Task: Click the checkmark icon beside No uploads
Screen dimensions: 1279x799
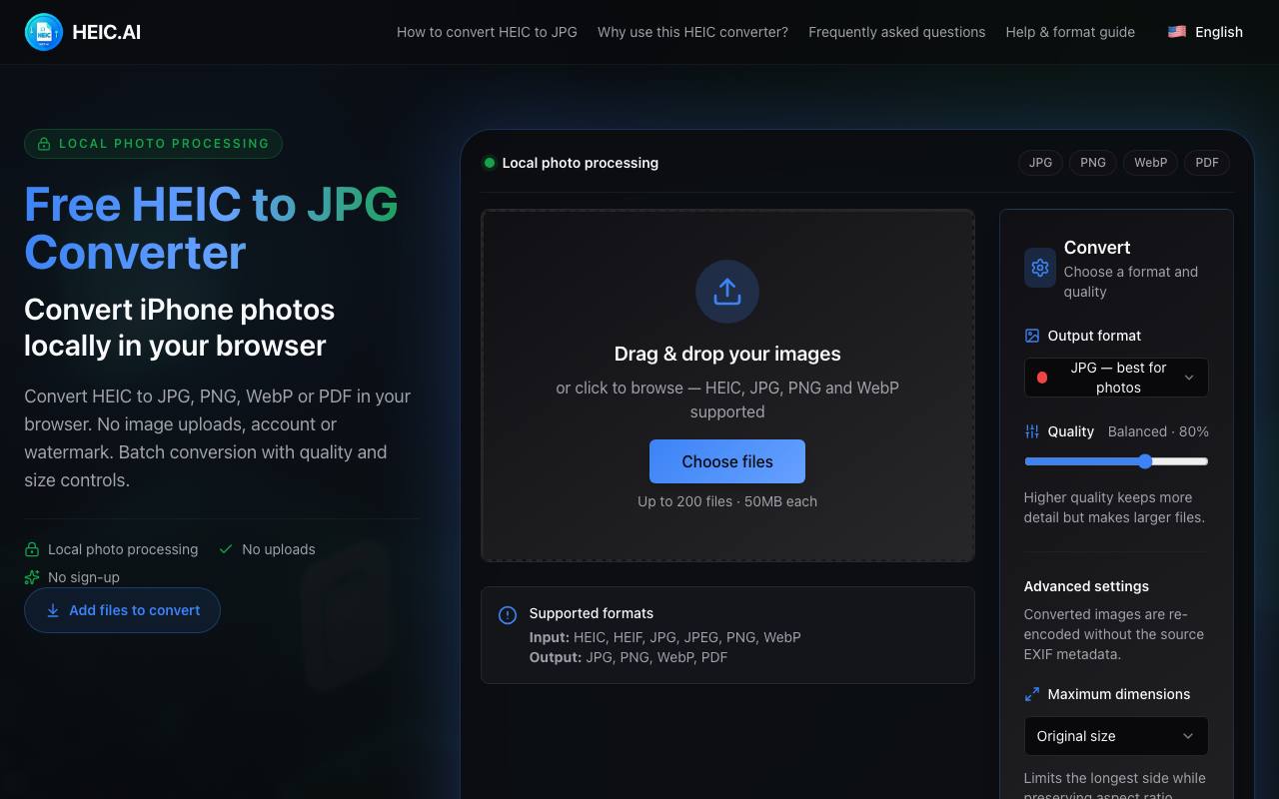Action: click(x=226, y=549)
